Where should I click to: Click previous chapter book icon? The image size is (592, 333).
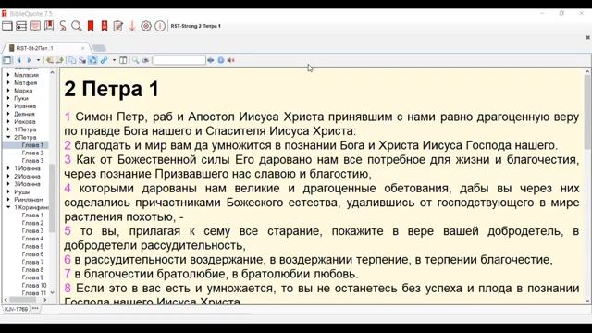[x=49, y=60]
